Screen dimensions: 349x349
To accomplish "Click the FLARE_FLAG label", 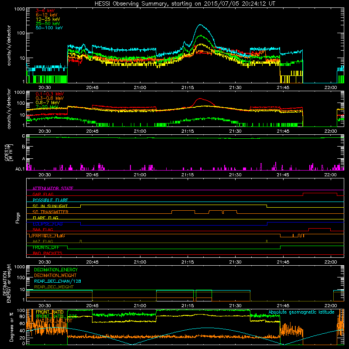I will tap(45, 218).
